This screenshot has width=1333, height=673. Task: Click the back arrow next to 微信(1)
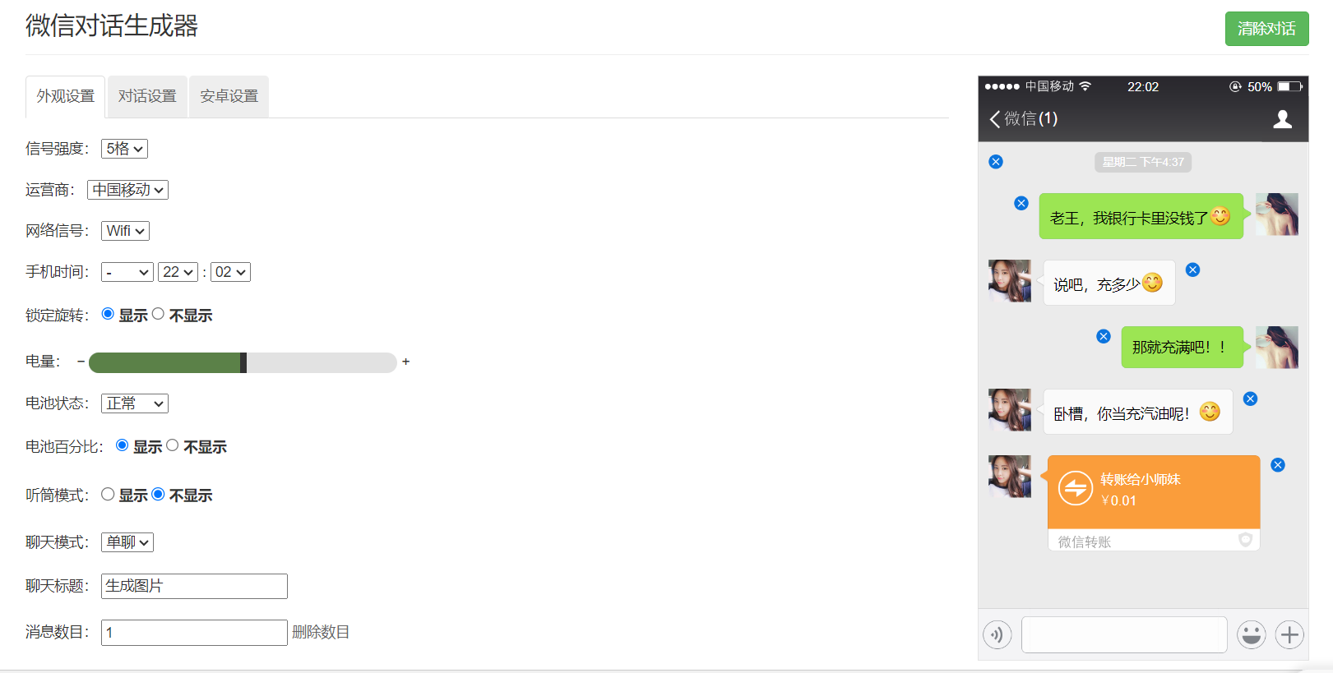[x=995, y=119]
